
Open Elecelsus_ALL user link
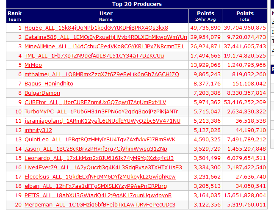[x=100, y=177]
